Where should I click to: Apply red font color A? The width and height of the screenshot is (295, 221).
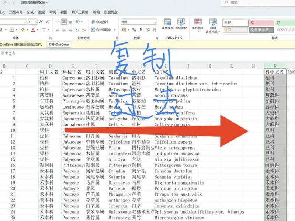33,30
